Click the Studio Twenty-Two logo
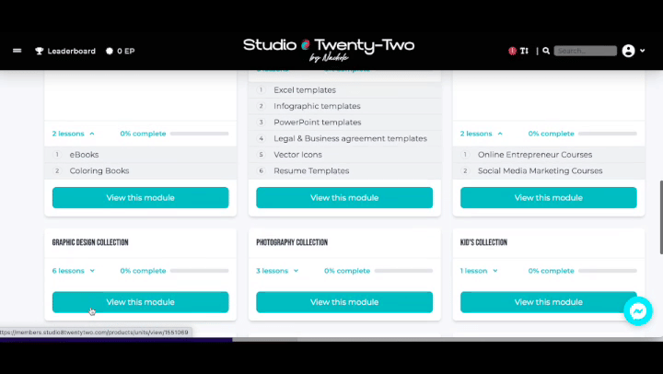 tap(331, 48)
